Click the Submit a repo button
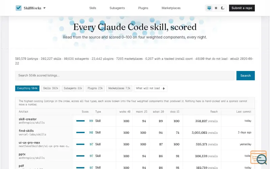 point(242,8)
